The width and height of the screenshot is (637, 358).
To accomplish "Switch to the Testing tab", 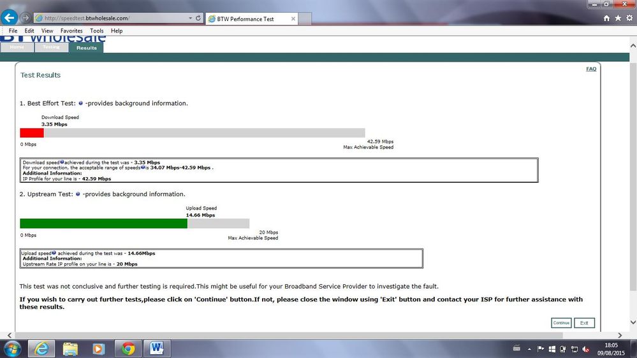I will click(51, 47).
